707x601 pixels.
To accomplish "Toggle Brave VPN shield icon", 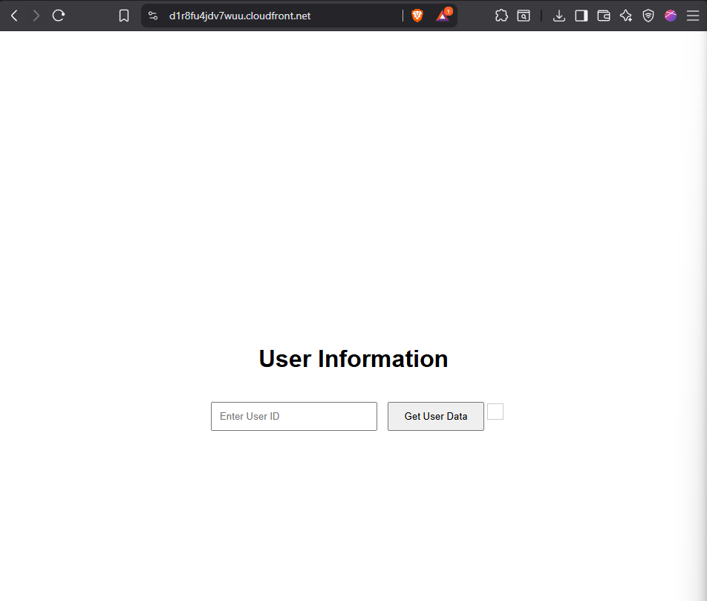I will pyautogui.click(x=648, y=16).
